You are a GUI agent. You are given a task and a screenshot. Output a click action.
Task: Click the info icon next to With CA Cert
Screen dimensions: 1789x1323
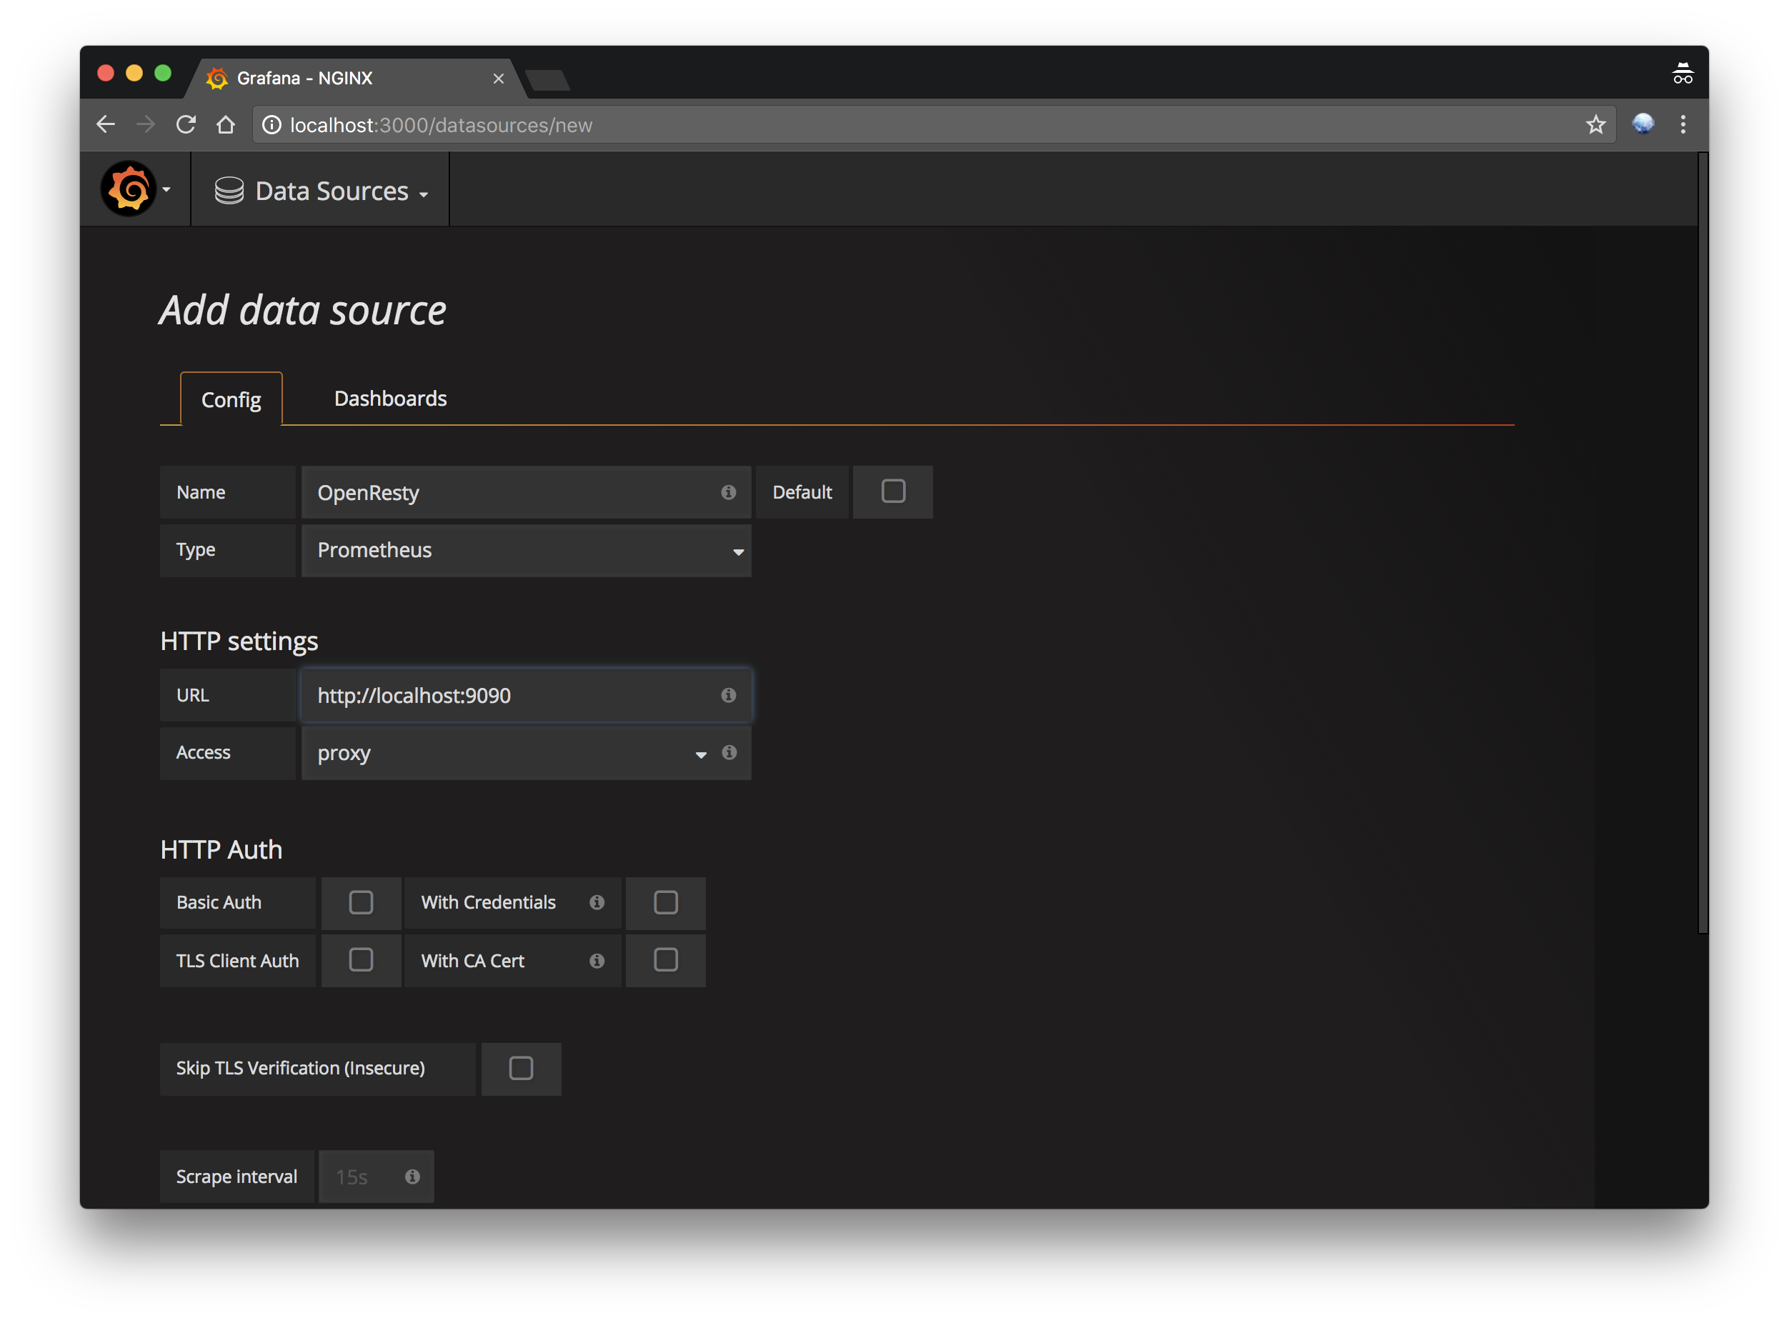(597, 960)
